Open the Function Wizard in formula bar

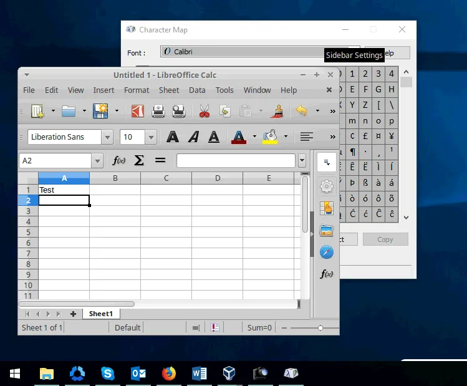pos(118,160)
